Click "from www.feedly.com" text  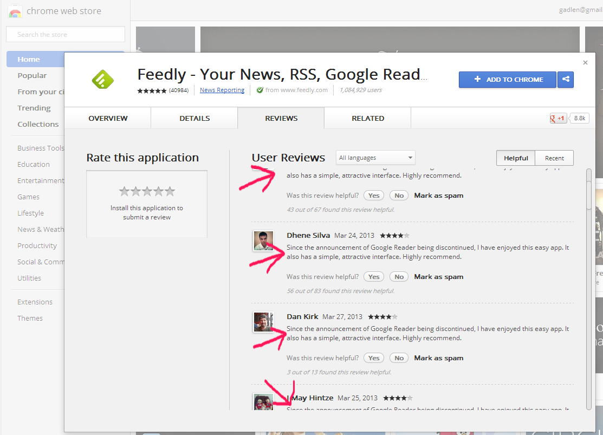(x=296, y=90)
